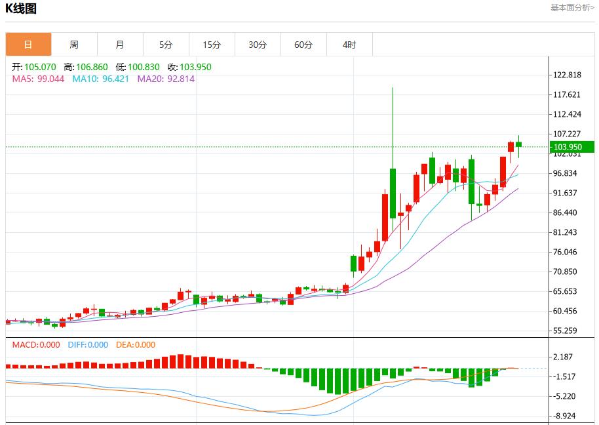Switch to the 日 daily chart tab
This screenshot has height=425, width=599.
[x=28, y=45]
